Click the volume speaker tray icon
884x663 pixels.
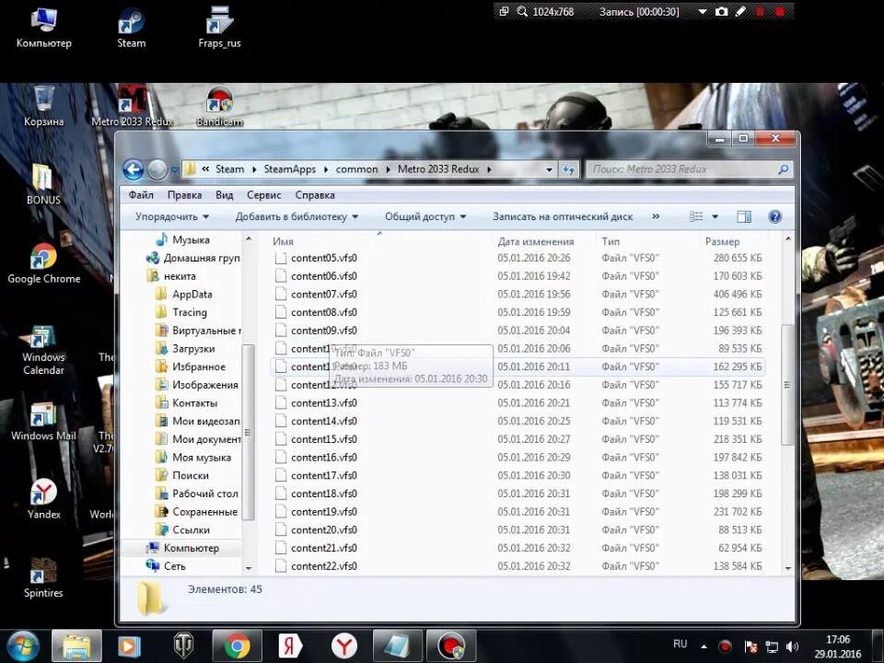792,646
